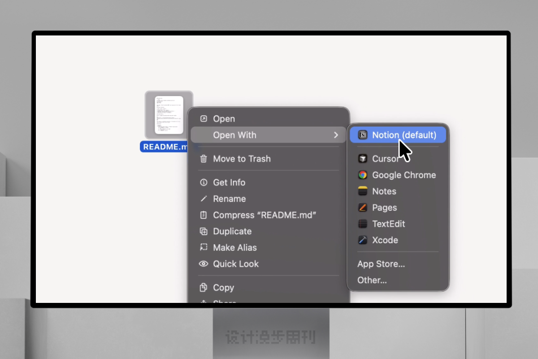This screenshot has height=359, width=538.
Task: Click the Notes app icon
Action: point(363,191)
